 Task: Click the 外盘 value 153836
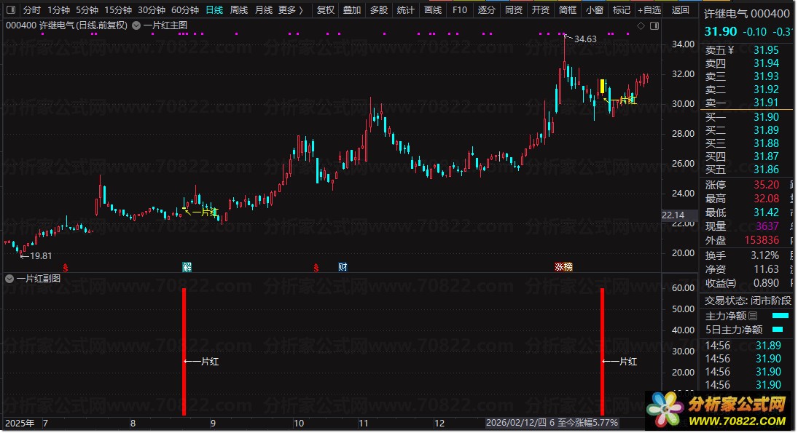(x=762, y=240)
